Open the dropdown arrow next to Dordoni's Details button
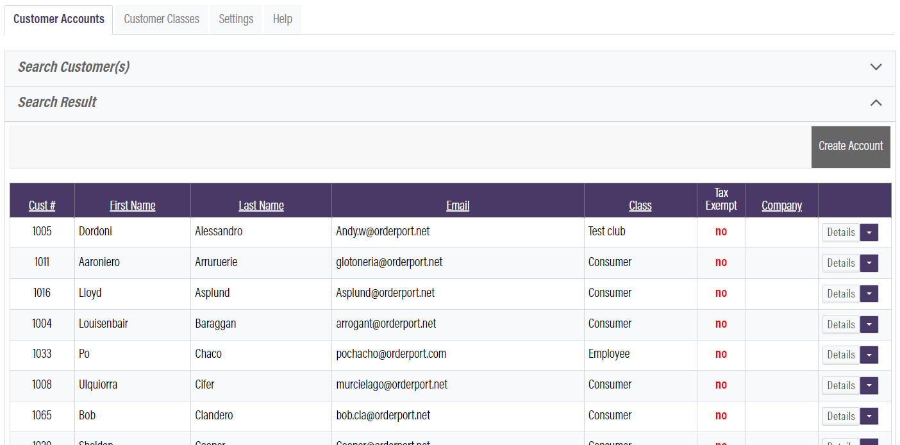 (869, 232)
